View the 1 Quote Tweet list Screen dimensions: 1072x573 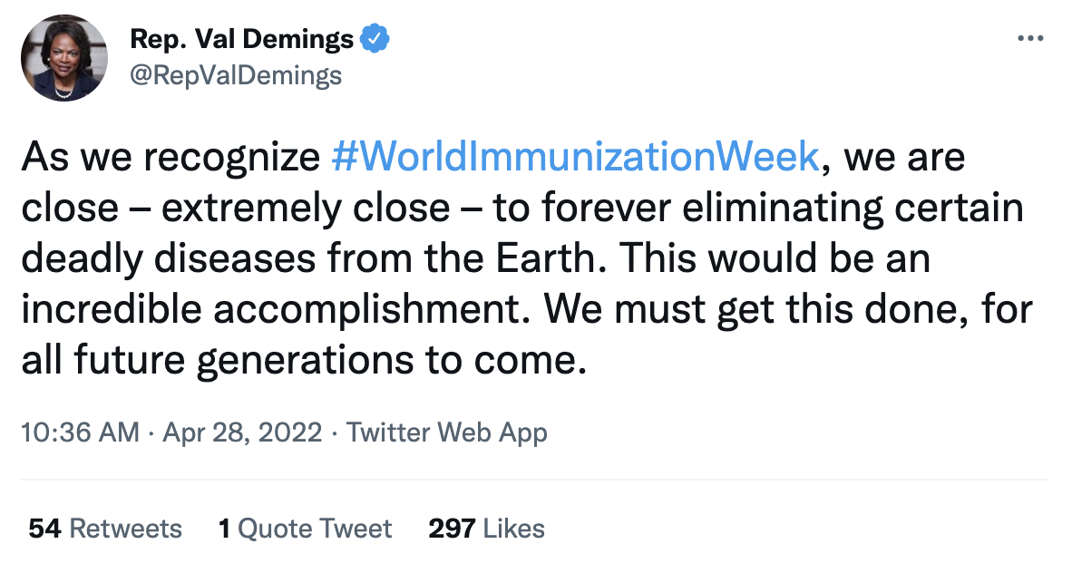pos(305,529)
